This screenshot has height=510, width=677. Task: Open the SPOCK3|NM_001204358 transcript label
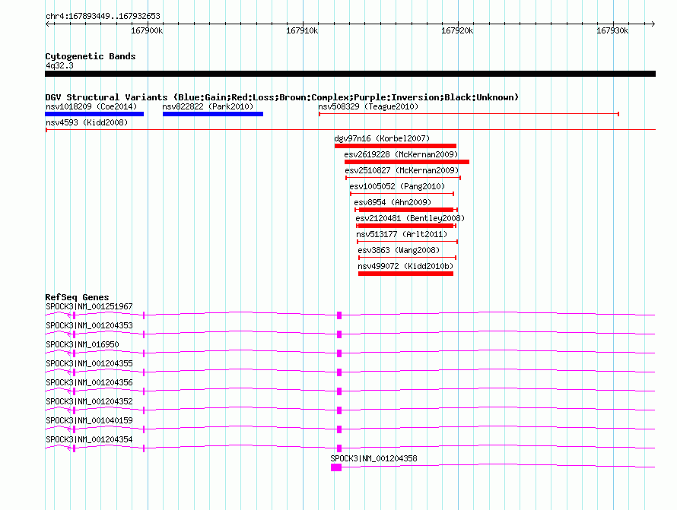[374, 458]
